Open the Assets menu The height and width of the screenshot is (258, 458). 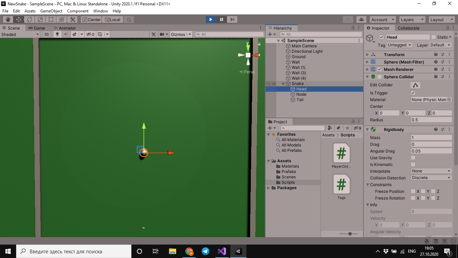[x=30, y=11]
